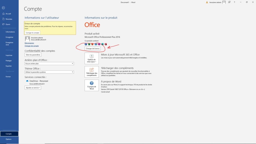
Task: Open the Options de mise à jour menu
Action: pos(91,58)
